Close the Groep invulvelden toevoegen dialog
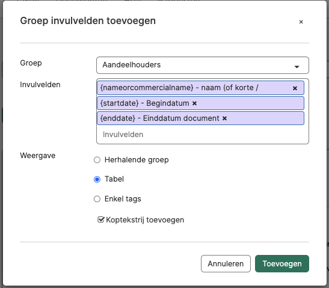This screenshot has height=288, width=329. click(301, 22)
